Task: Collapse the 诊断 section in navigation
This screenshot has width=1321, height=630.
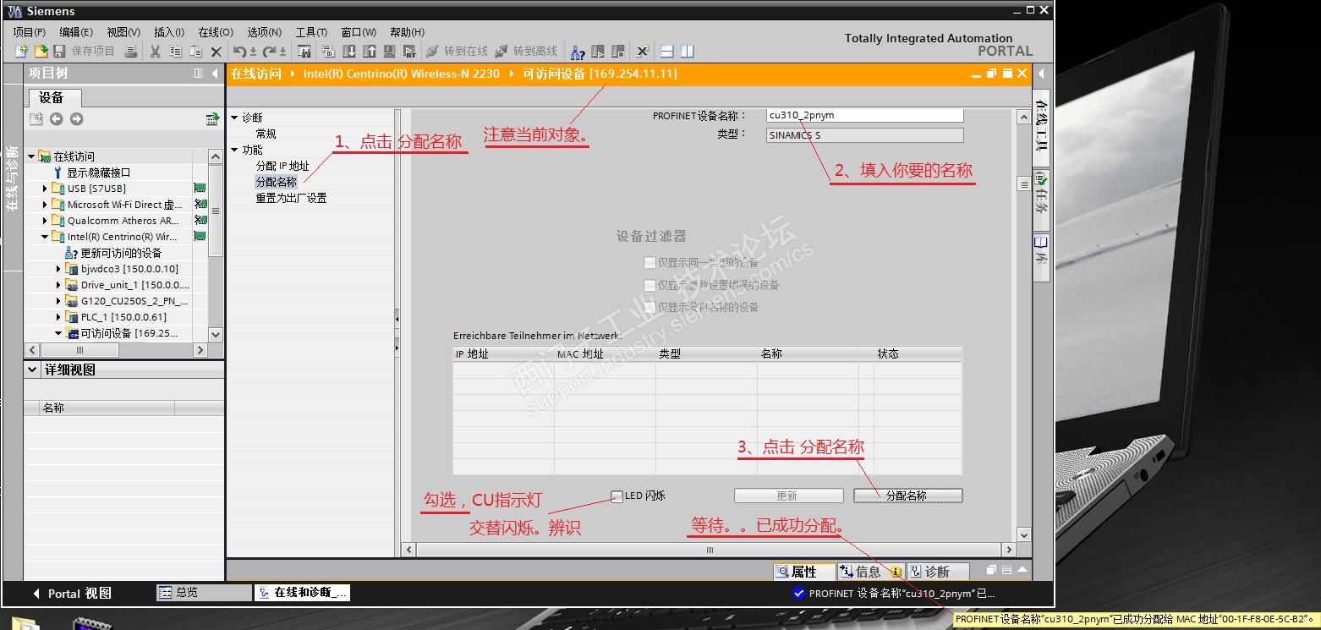Action: [x=234, y=118]
